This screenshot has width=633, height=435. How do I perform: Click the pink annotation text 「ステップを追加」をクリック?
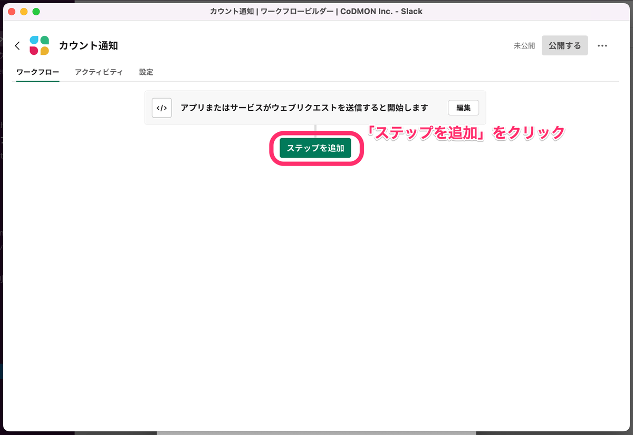click(467, 132)
